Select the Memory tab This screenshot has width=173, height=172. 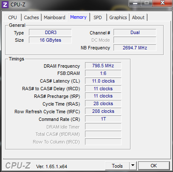[78, 17]
